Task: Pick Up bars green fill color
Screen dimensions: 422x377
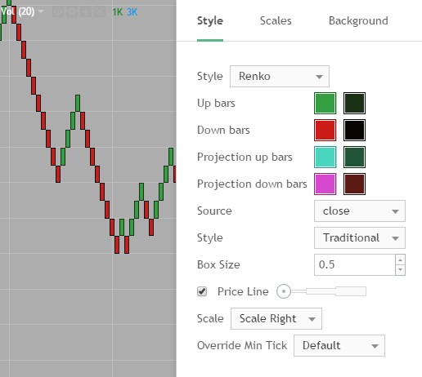Action: (x=325, y=104)
